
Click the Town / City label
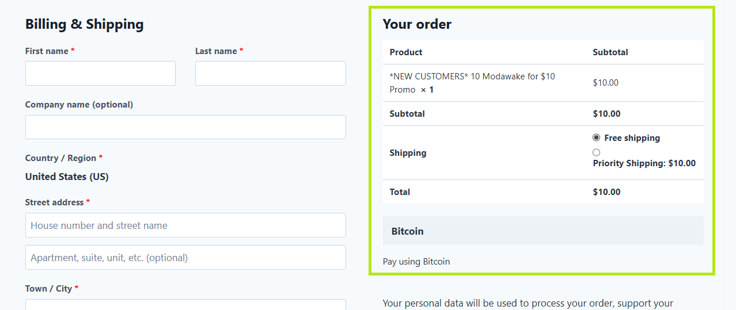click(48, 289)
